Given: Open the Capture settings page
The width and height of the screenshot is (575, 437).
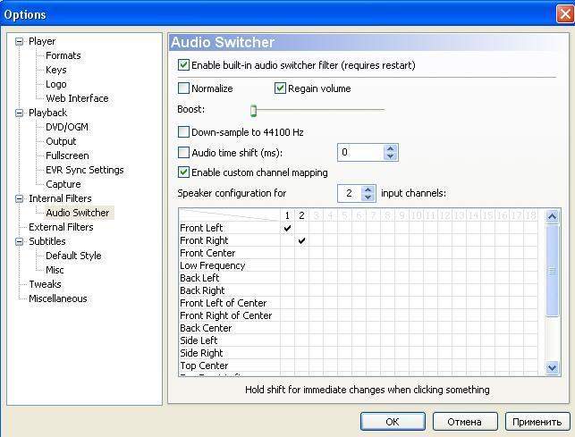Looking at the screenshot, I should (x=63, y=184).
